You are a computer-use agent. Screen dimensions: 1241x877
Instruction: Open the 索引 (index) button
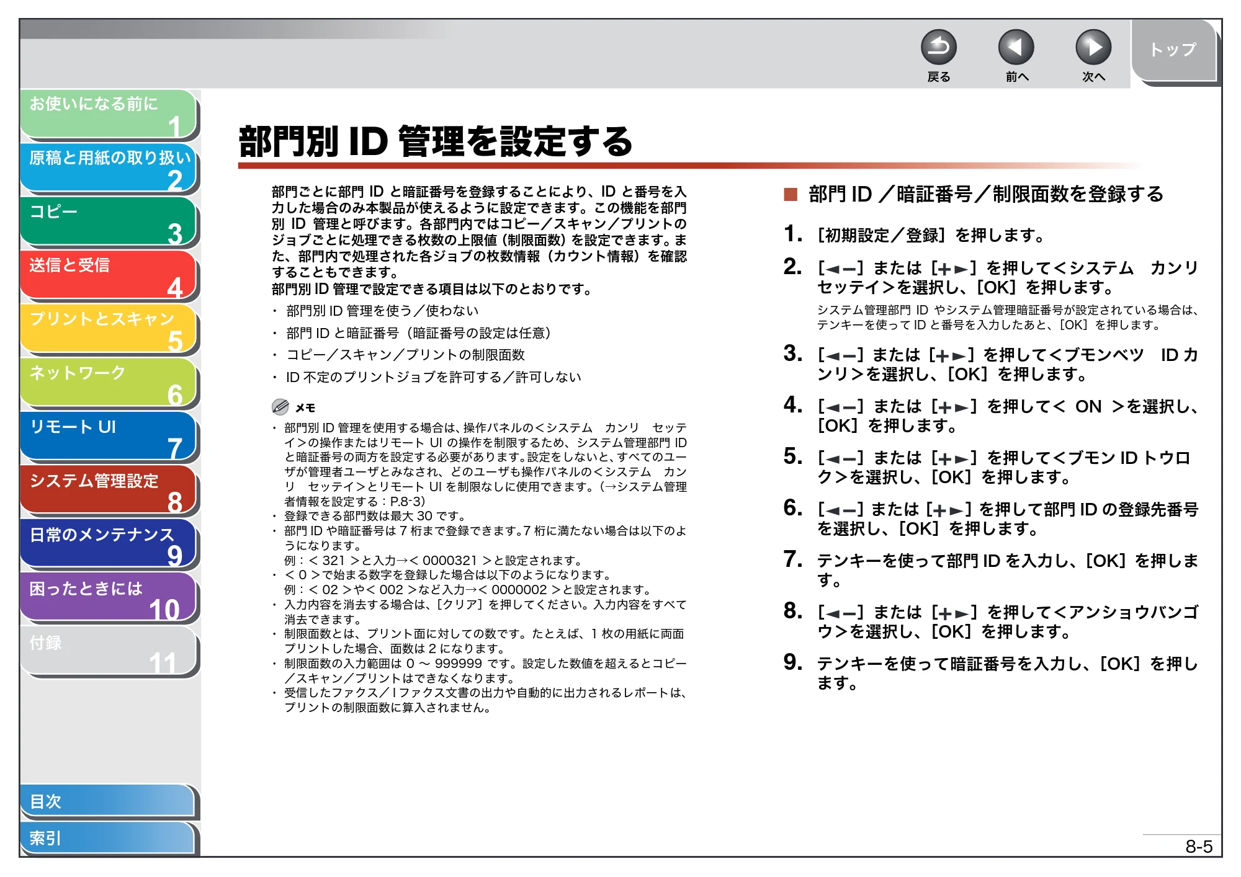coord(109,839)
